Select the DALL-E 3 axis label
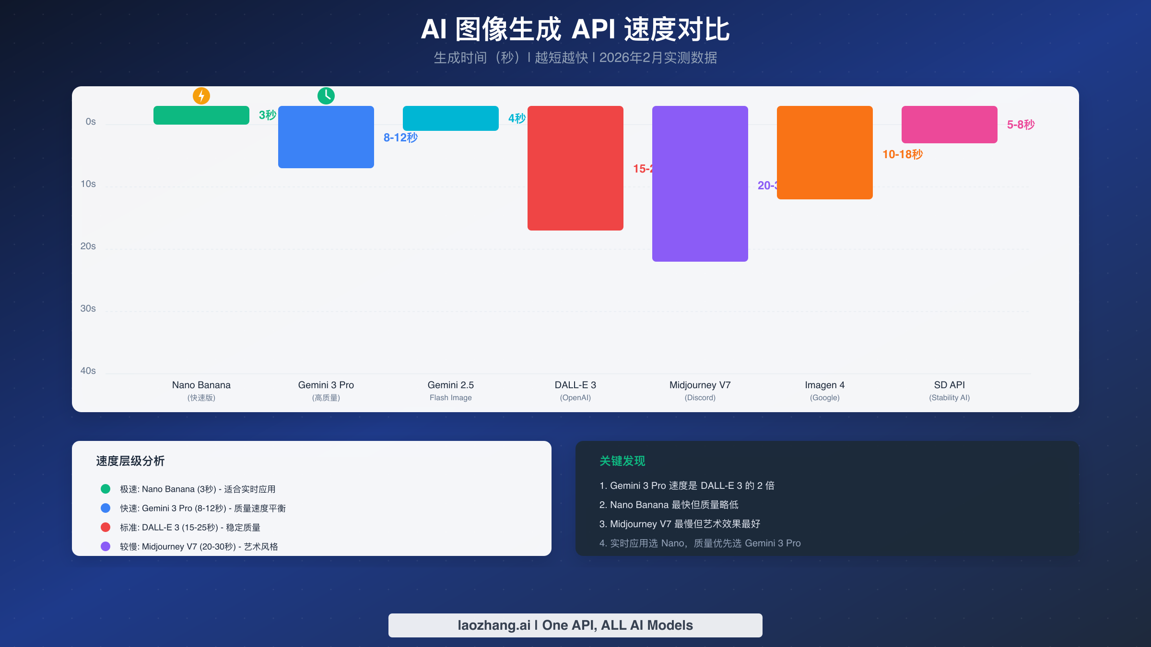The width and height of the screenshot is (1151, 647). click(575, 385)
